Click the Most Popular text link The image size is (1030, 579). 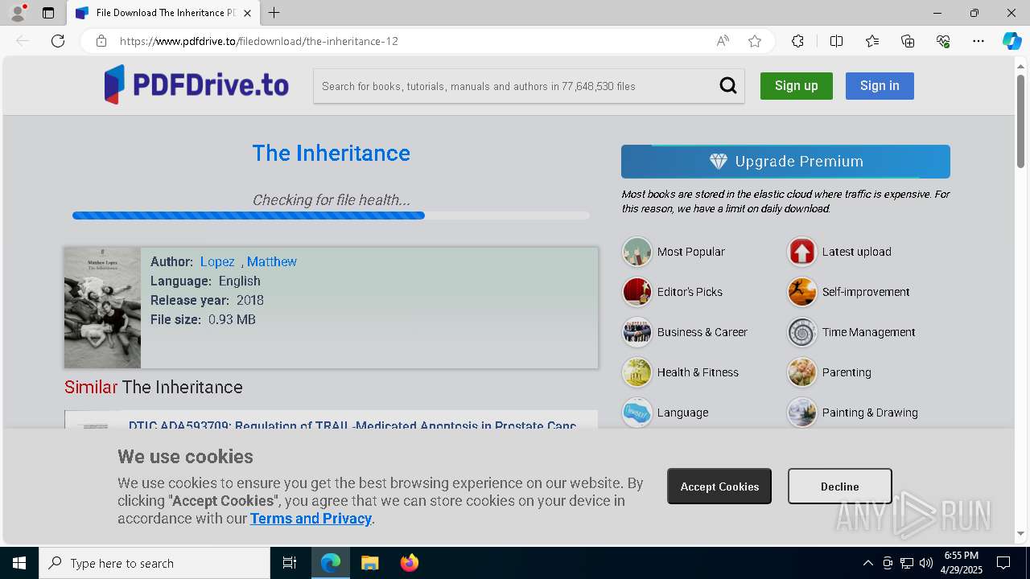click(690, 252)
